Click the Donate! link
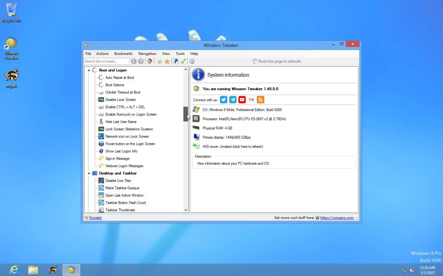Viewport: 443px width, 276px height. (95, 218)
